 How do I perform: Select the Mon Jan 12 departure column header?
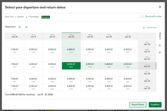point(52,36)
